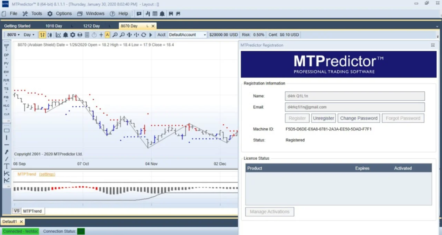Select the trend line drawing tool
Image resolution: width=442 pixels, height=235 pixels.
[x=6, y=159]
